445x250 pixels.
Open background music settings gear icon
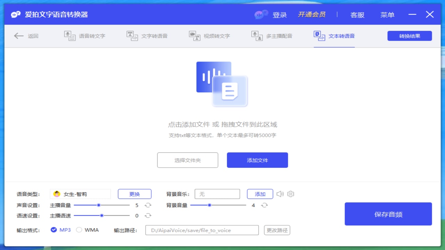290,194
